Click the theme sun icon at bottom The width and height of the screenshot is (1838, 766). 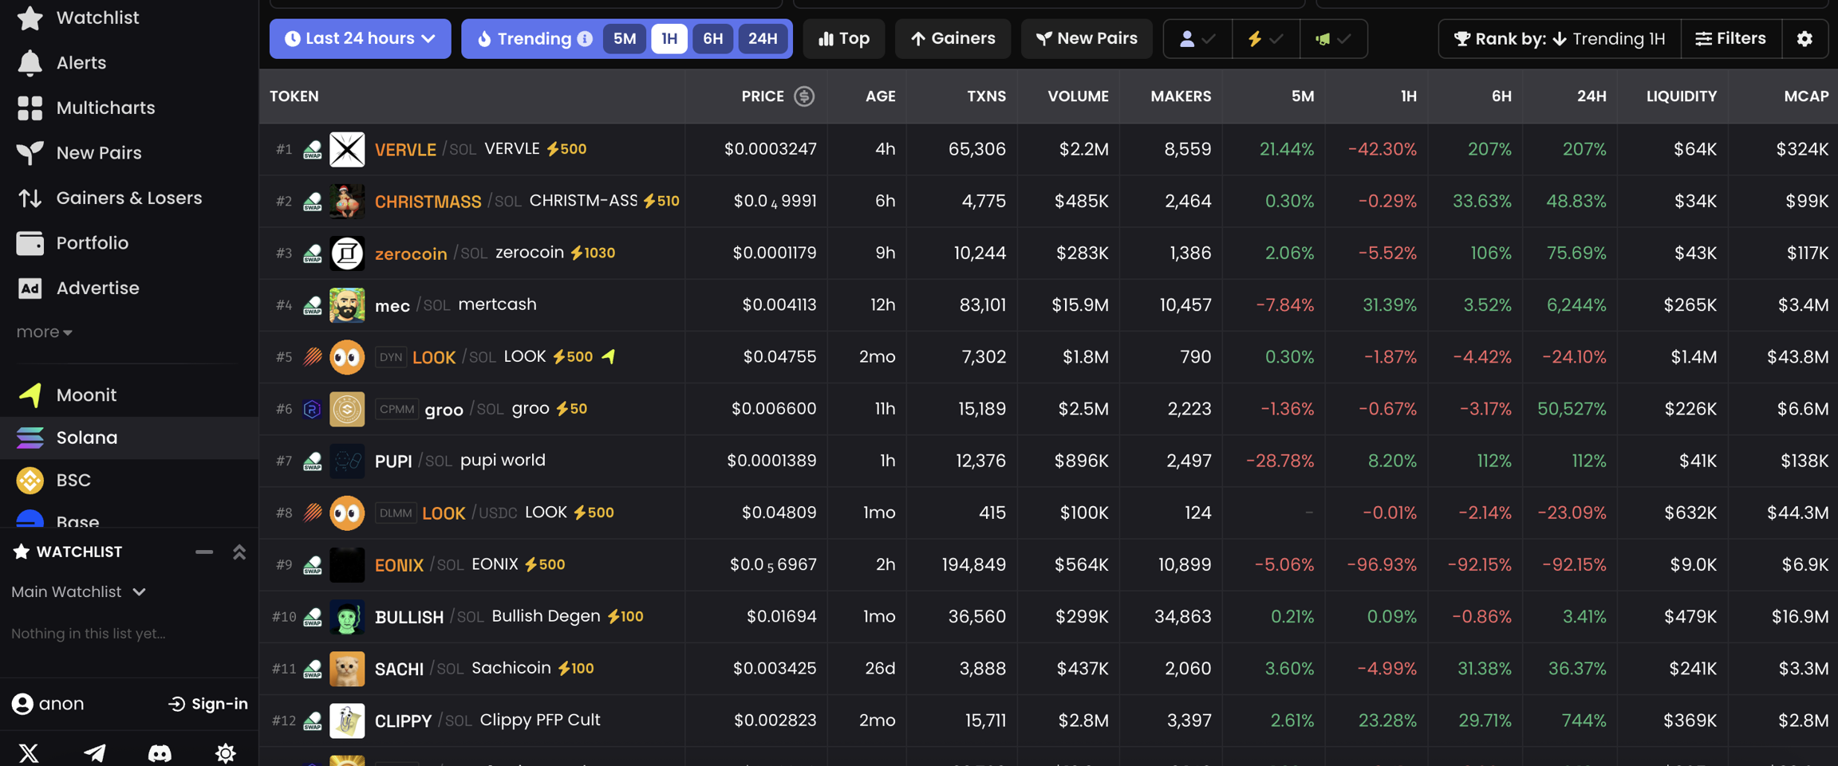(225, 752)
